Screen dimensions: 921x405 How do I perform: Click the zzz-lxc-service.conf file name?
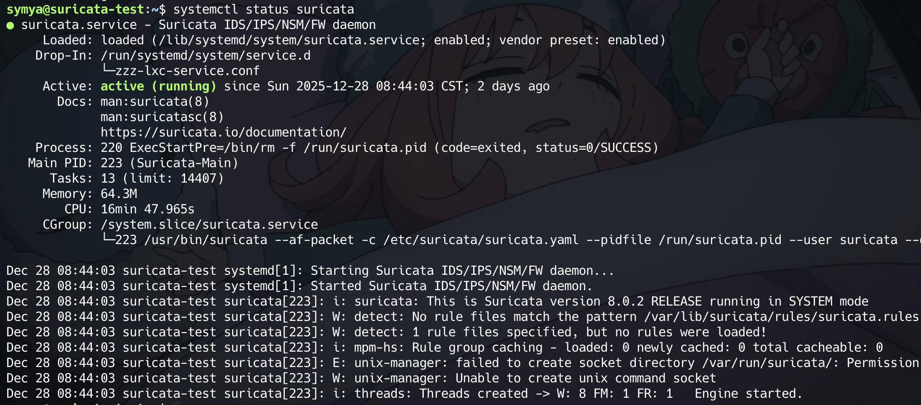(x=187, y=71)
